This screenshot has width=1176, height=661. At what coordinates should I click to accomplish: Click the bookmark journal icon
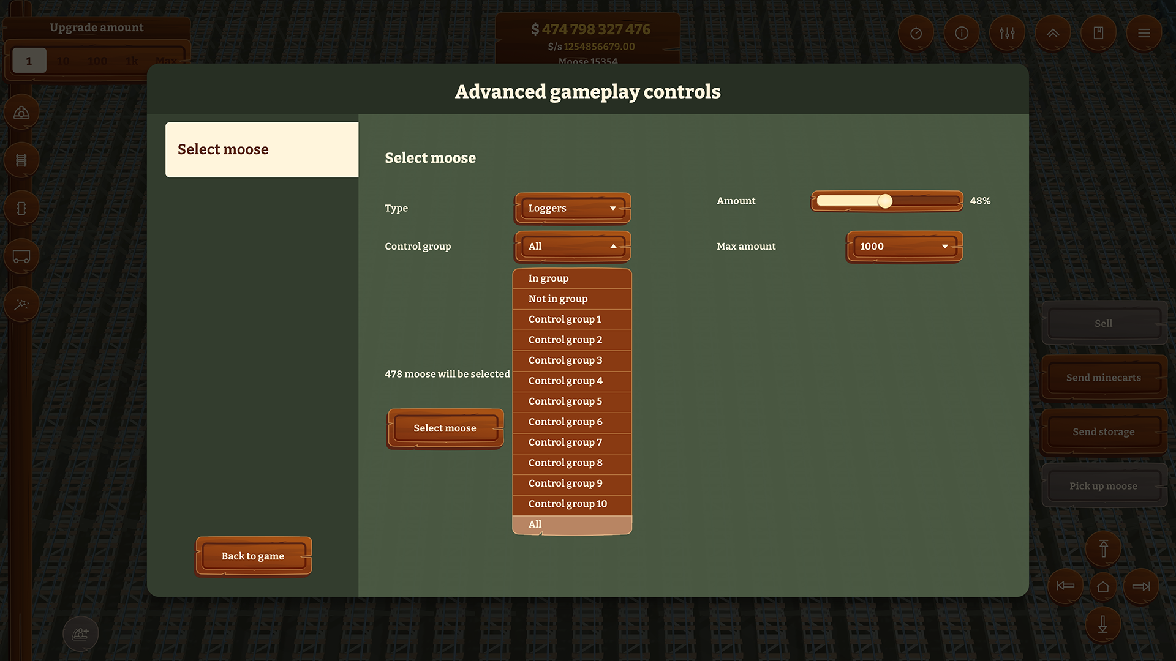(1098, 33)
